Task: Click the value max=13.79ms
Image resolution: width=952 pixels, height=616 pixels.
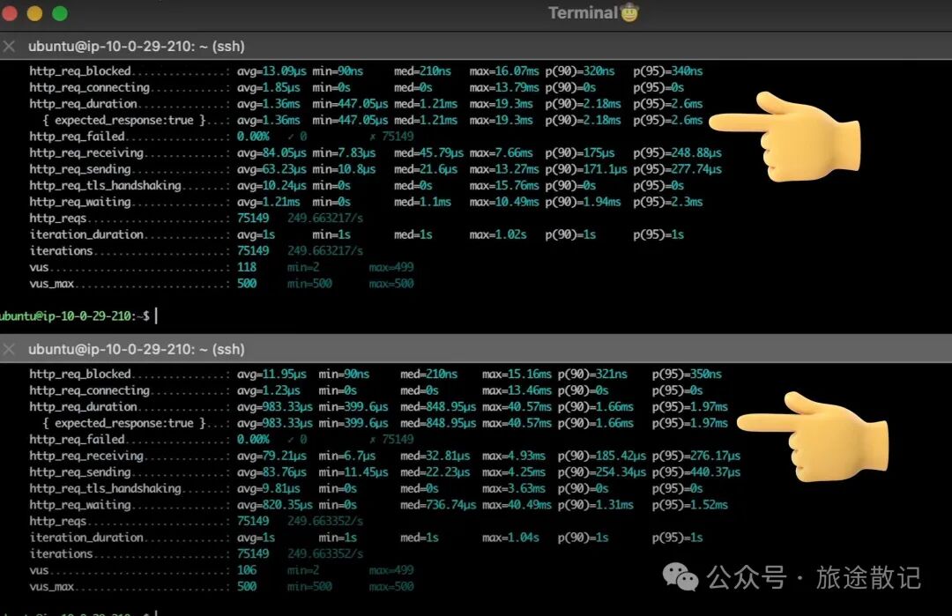Action: click(x=504, y=87)
